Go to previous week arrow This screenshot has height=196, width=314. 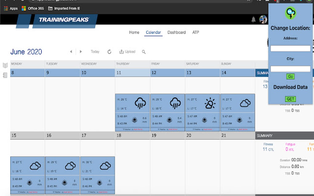(x=71, y=52)
